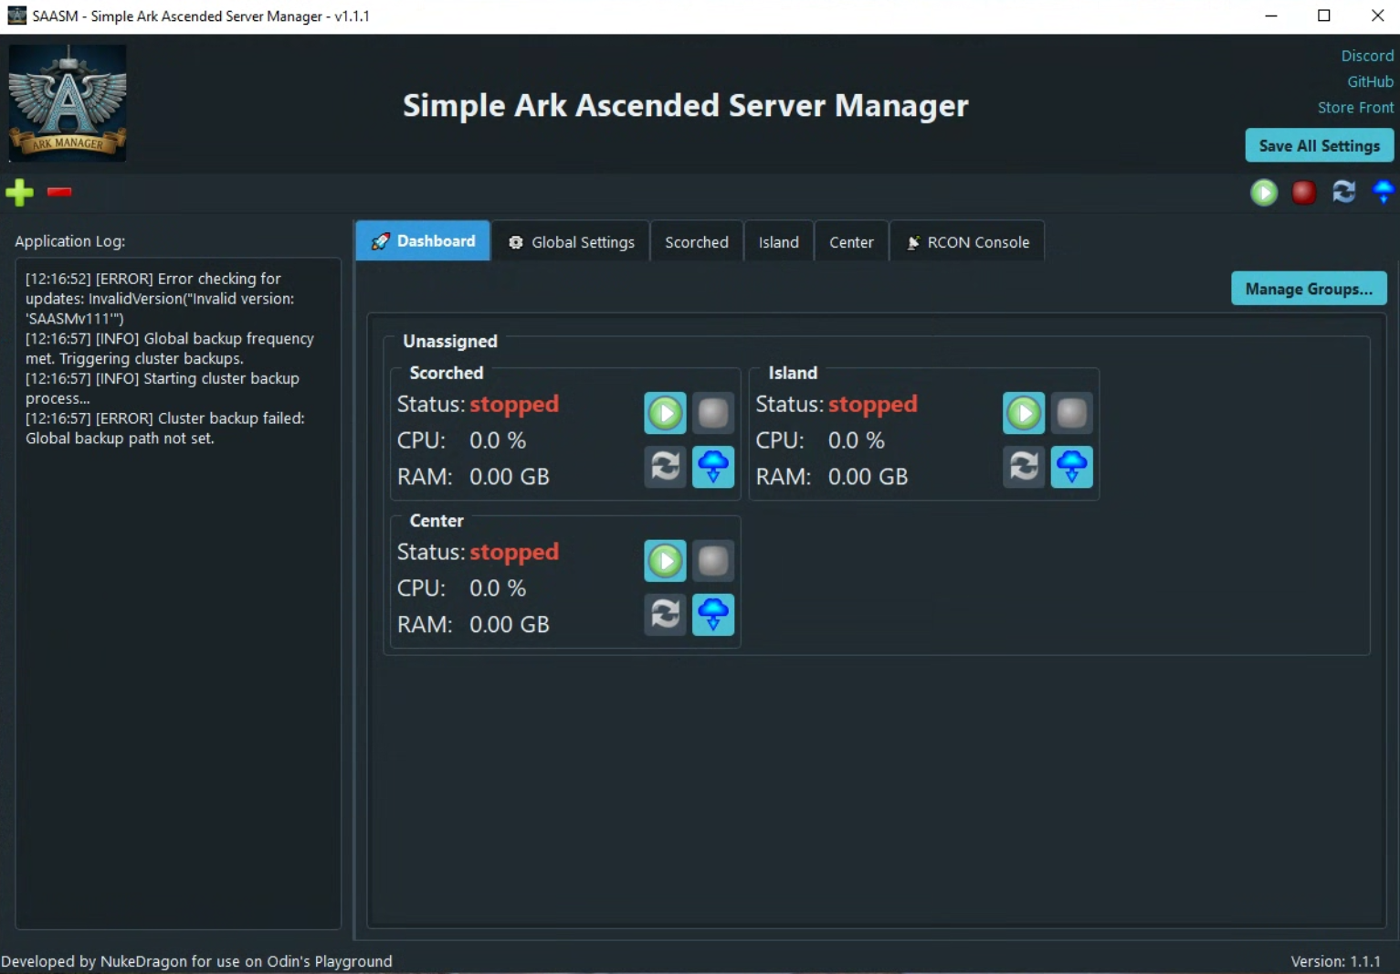Stop all servers with top-right red icon

click(1303, 193)
